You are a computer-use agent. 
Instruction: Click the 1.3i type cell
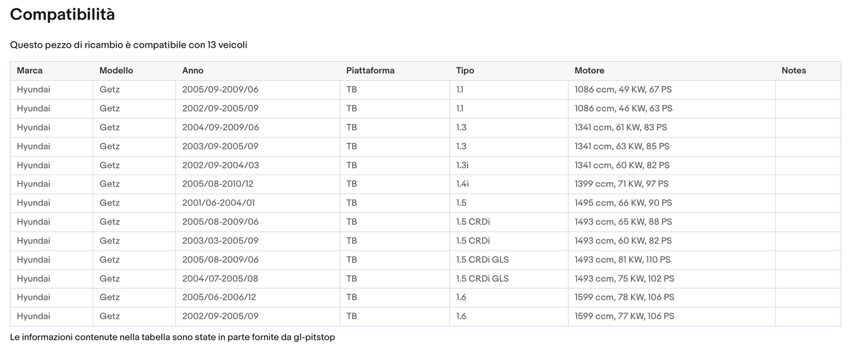click(x=462, y=165)
